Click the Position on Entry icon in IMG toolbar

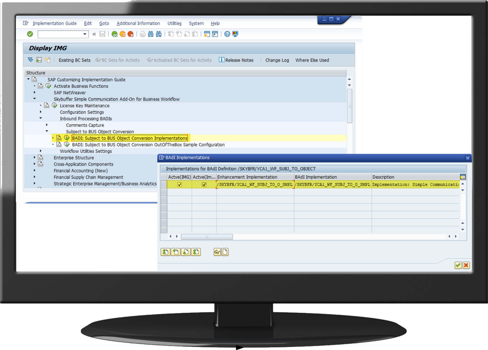[x=39, y=60]
